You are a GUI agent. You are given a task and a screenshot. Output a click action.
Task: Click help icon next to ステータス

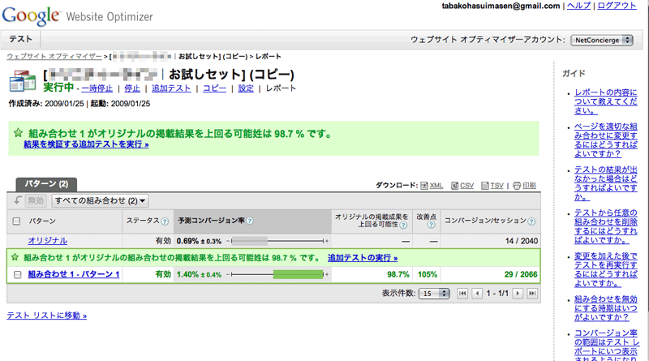click(x=165, y=221)
